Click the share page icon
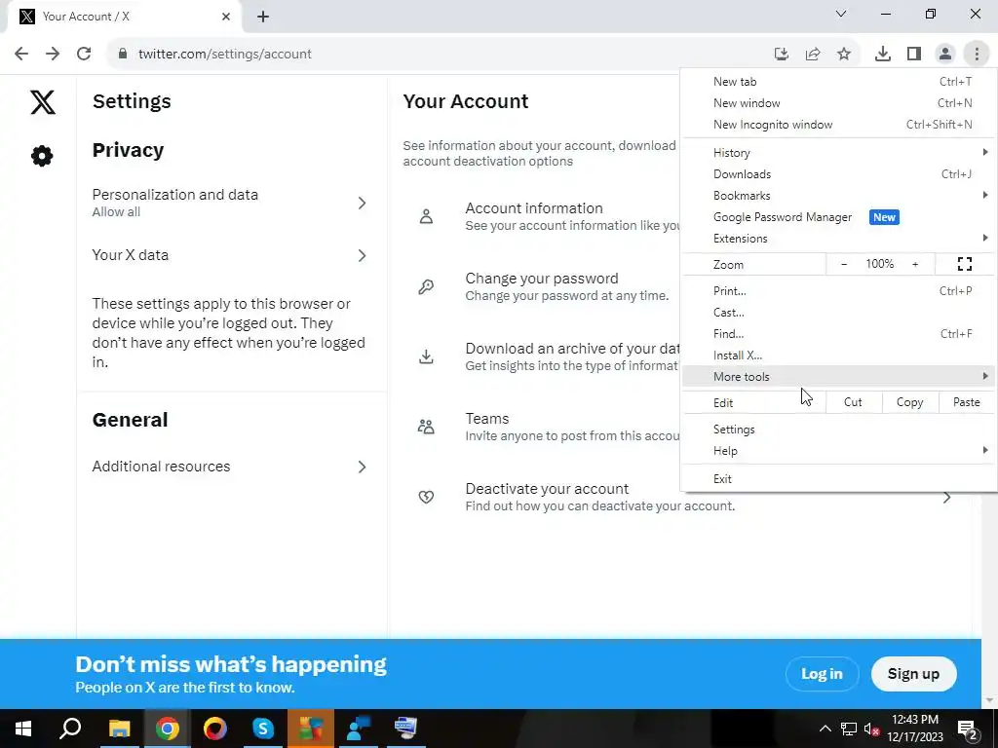This screenshot has height=748, width=998. 813,54
